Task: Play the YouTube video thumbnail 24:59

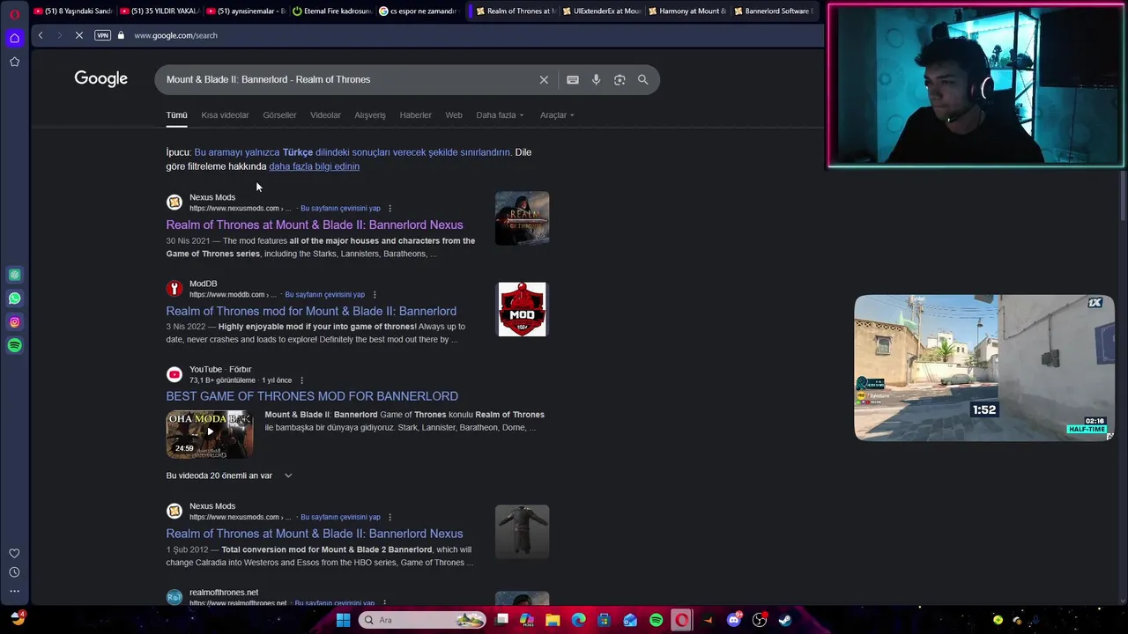Action: [210, 434]
